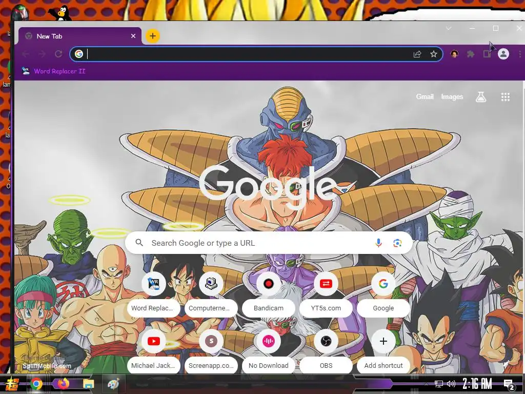Screen dimensions: 525x394
Task: Click the share this page icon
Action: pos(417,54)
